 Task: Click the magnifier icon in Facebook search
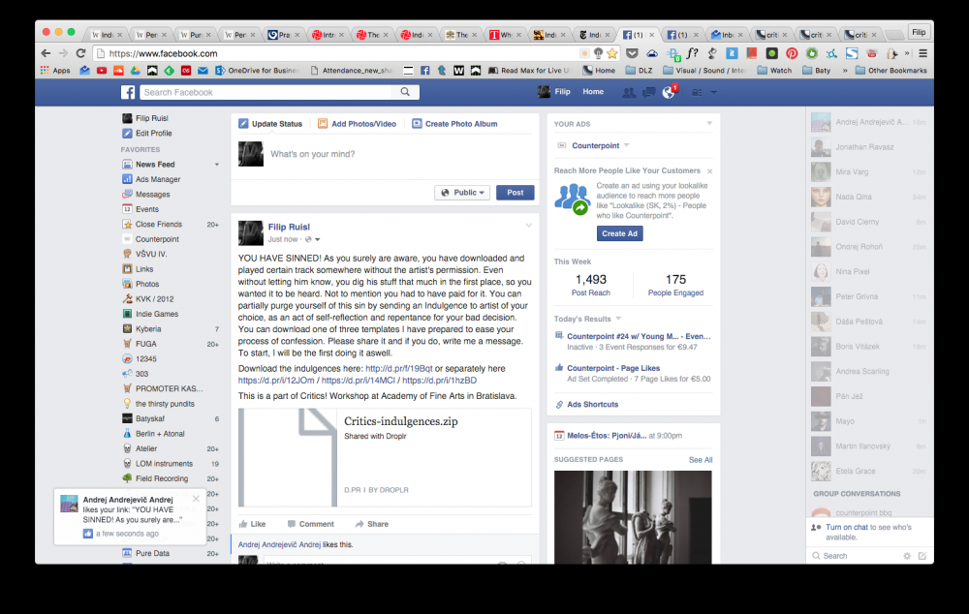405,92
